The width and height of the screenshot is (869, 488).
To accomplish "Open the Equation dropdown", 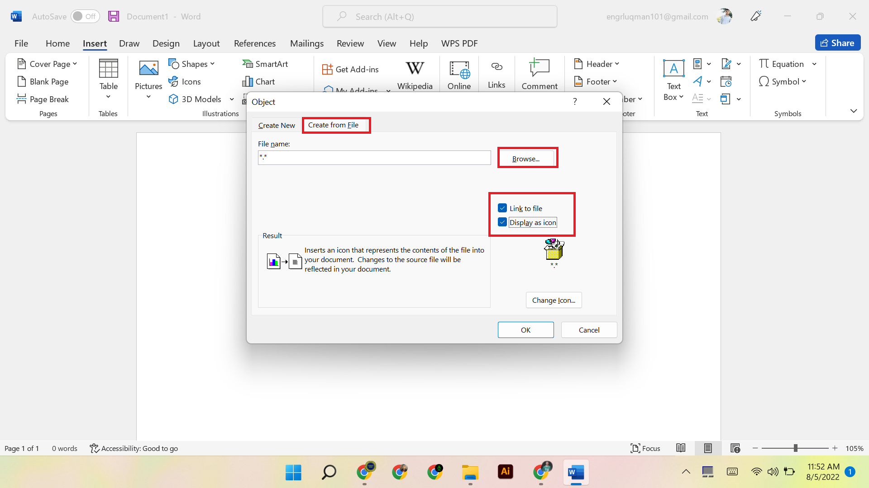I will click(x=815, y=64).
